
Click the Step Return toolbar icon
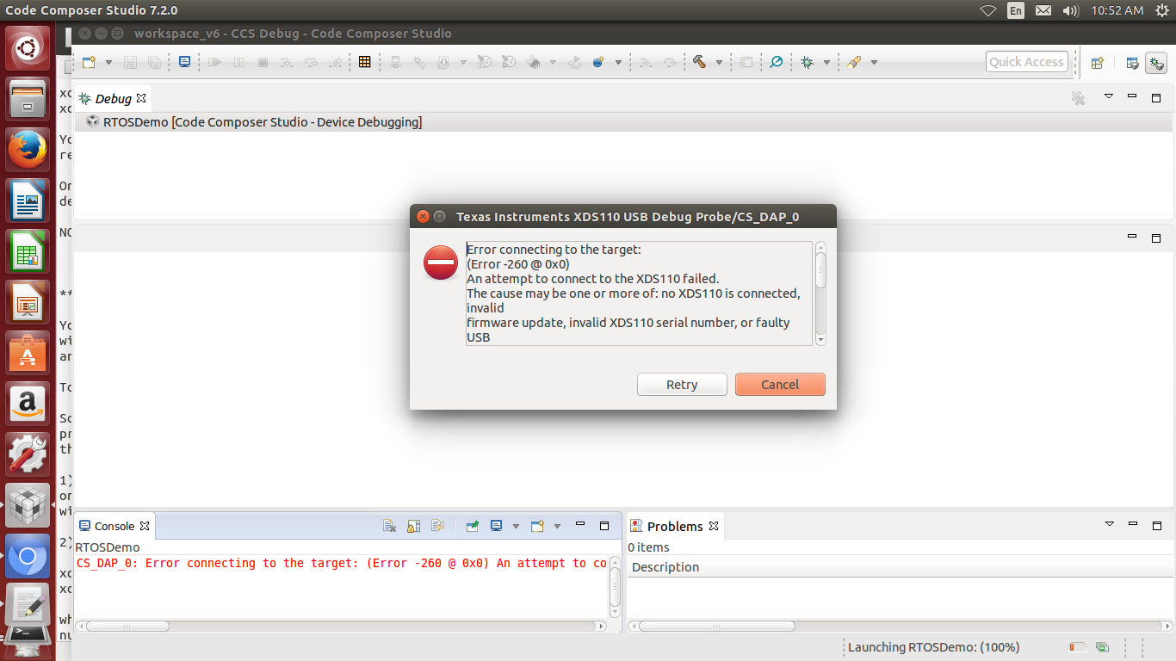coord(336,62)
